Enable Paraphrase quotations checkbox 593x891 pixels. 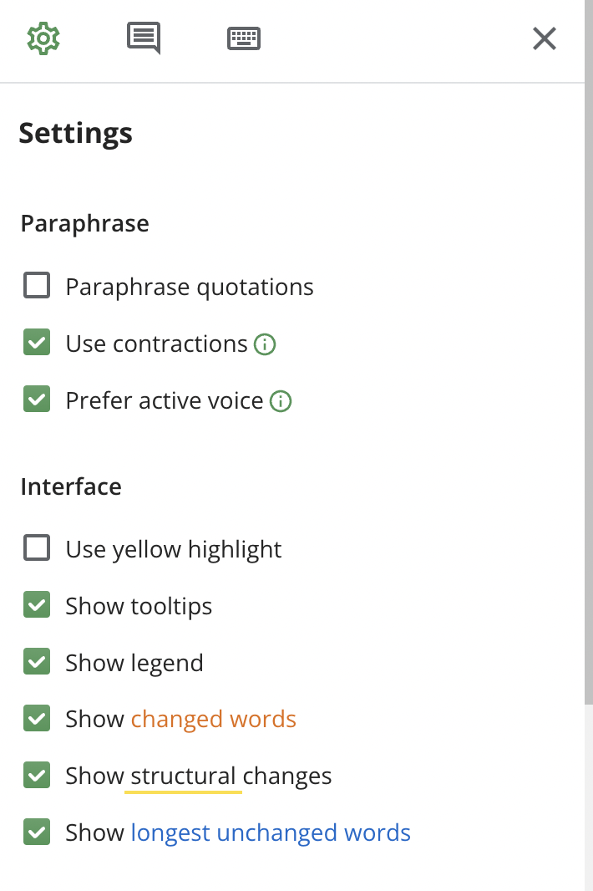[x=37, y=285]
